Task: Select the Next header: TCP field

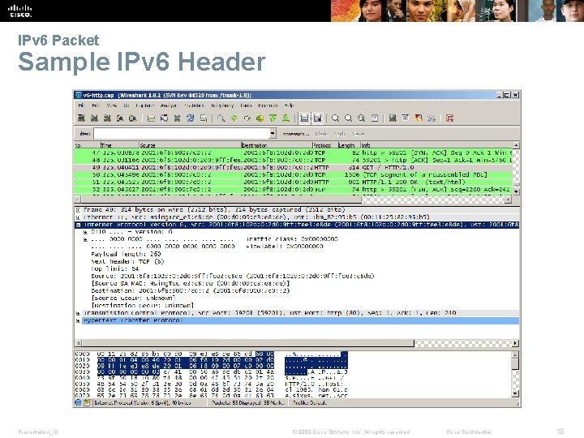Action: pyautogui.click(x=127, y=261)
